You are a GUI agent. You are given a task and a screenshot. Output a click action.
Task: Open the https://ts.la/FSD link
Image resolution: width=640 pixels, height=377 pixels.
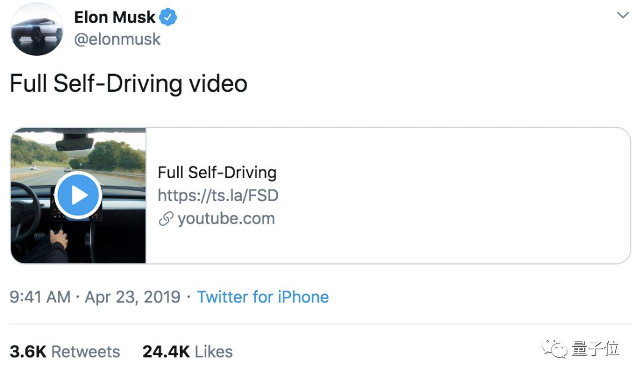coord(217,195)
